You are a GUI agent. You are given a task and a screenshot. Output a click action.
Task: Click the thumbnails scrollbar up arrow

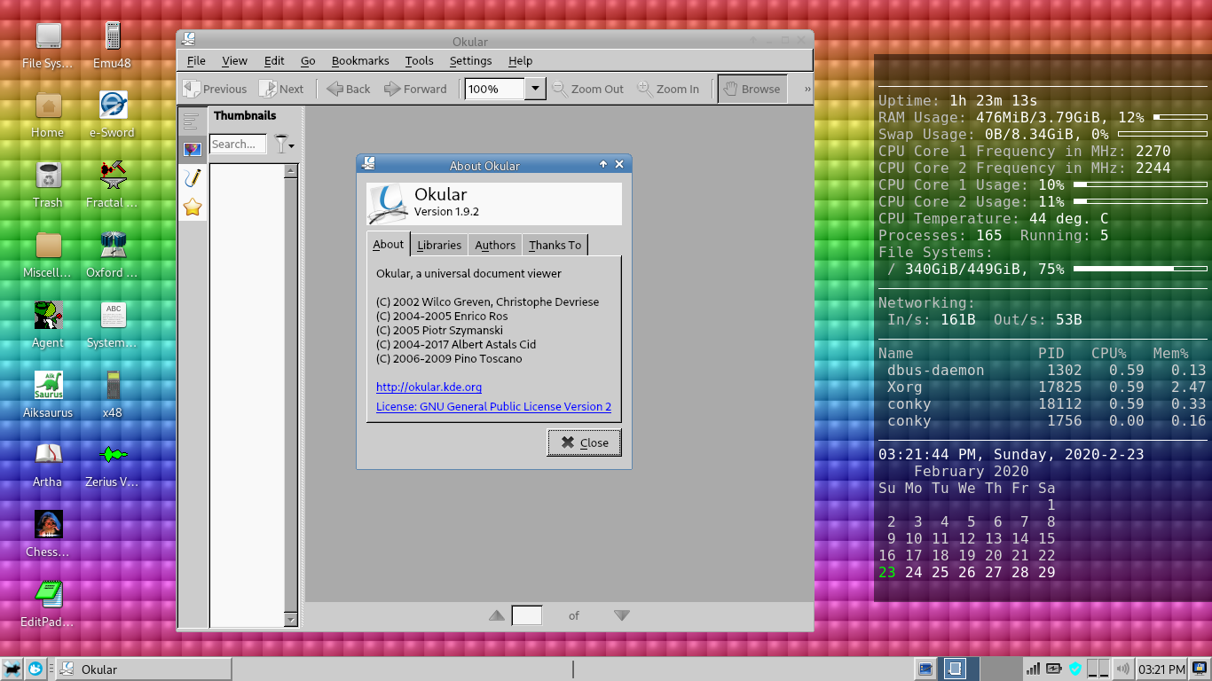pos(290,171)
